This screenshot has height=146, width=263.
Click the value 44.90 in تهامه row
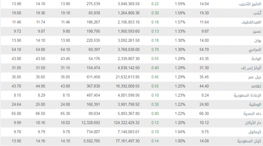click(40, 86)
